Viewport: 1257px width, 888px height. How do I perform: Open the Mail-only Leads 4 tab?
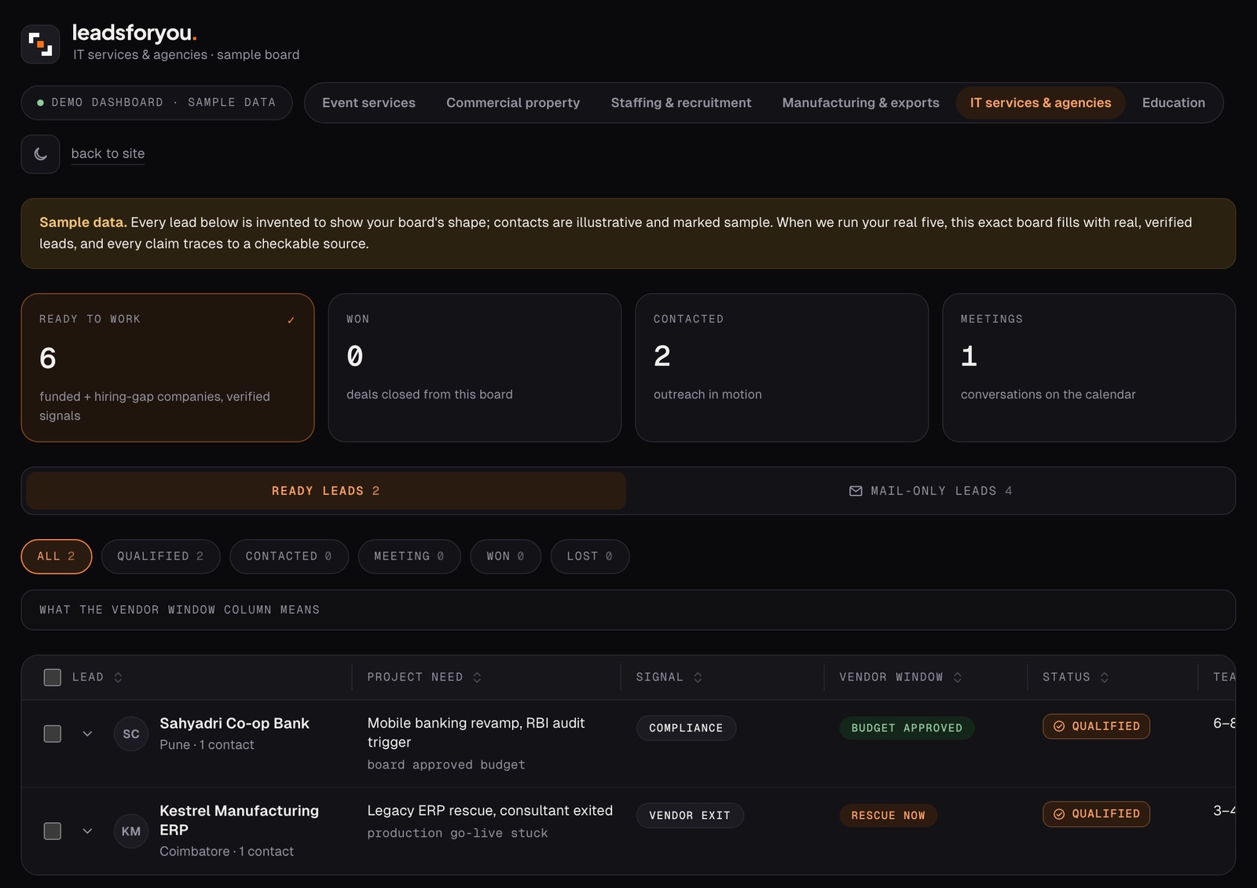931,491
